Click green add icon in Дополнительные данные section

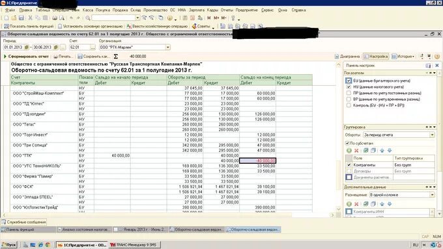pos(349,204)
